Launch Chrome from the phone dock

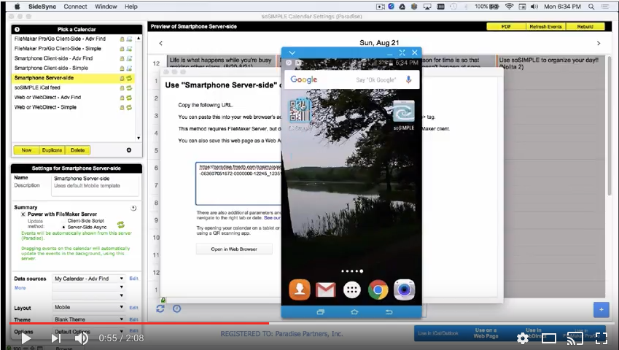pos(378,290)
